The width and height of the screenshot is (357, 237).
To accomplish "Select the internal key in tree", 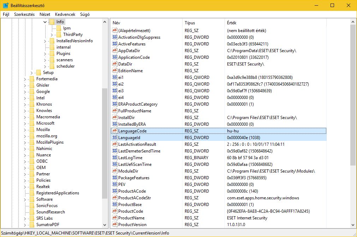I will pos(64,47).
